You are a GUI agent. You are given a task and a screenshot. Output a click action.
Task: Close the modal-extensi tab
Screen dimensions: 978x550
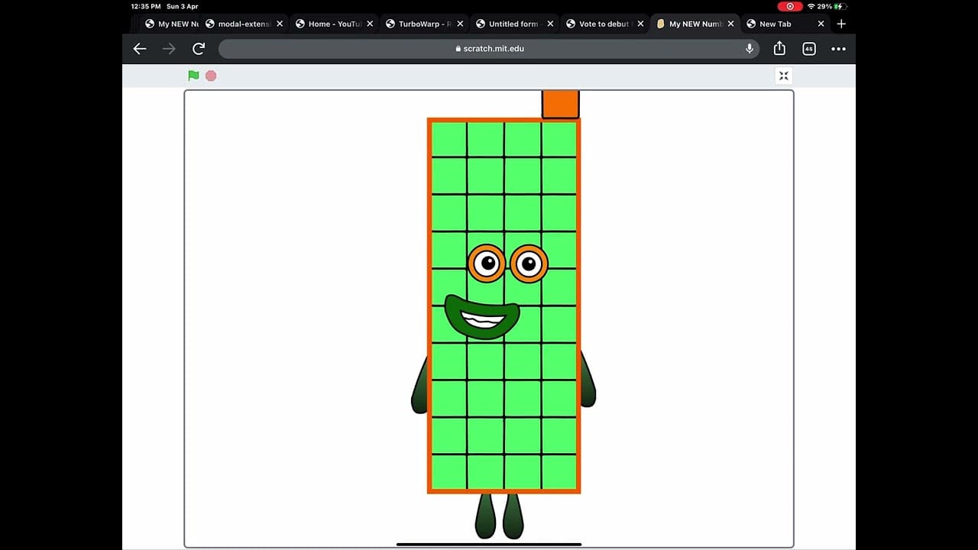(x=280, y=24)
